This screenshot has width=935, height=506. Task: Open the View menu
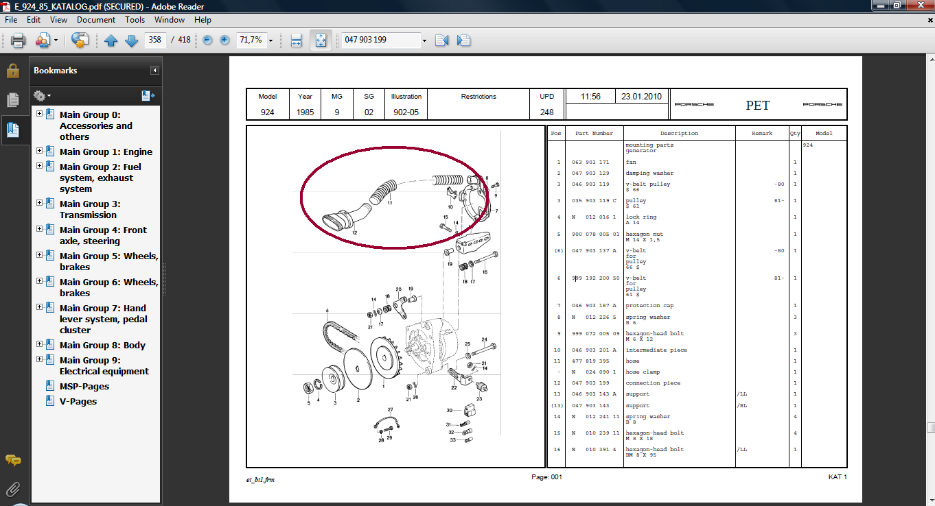(x=59, y=20)
